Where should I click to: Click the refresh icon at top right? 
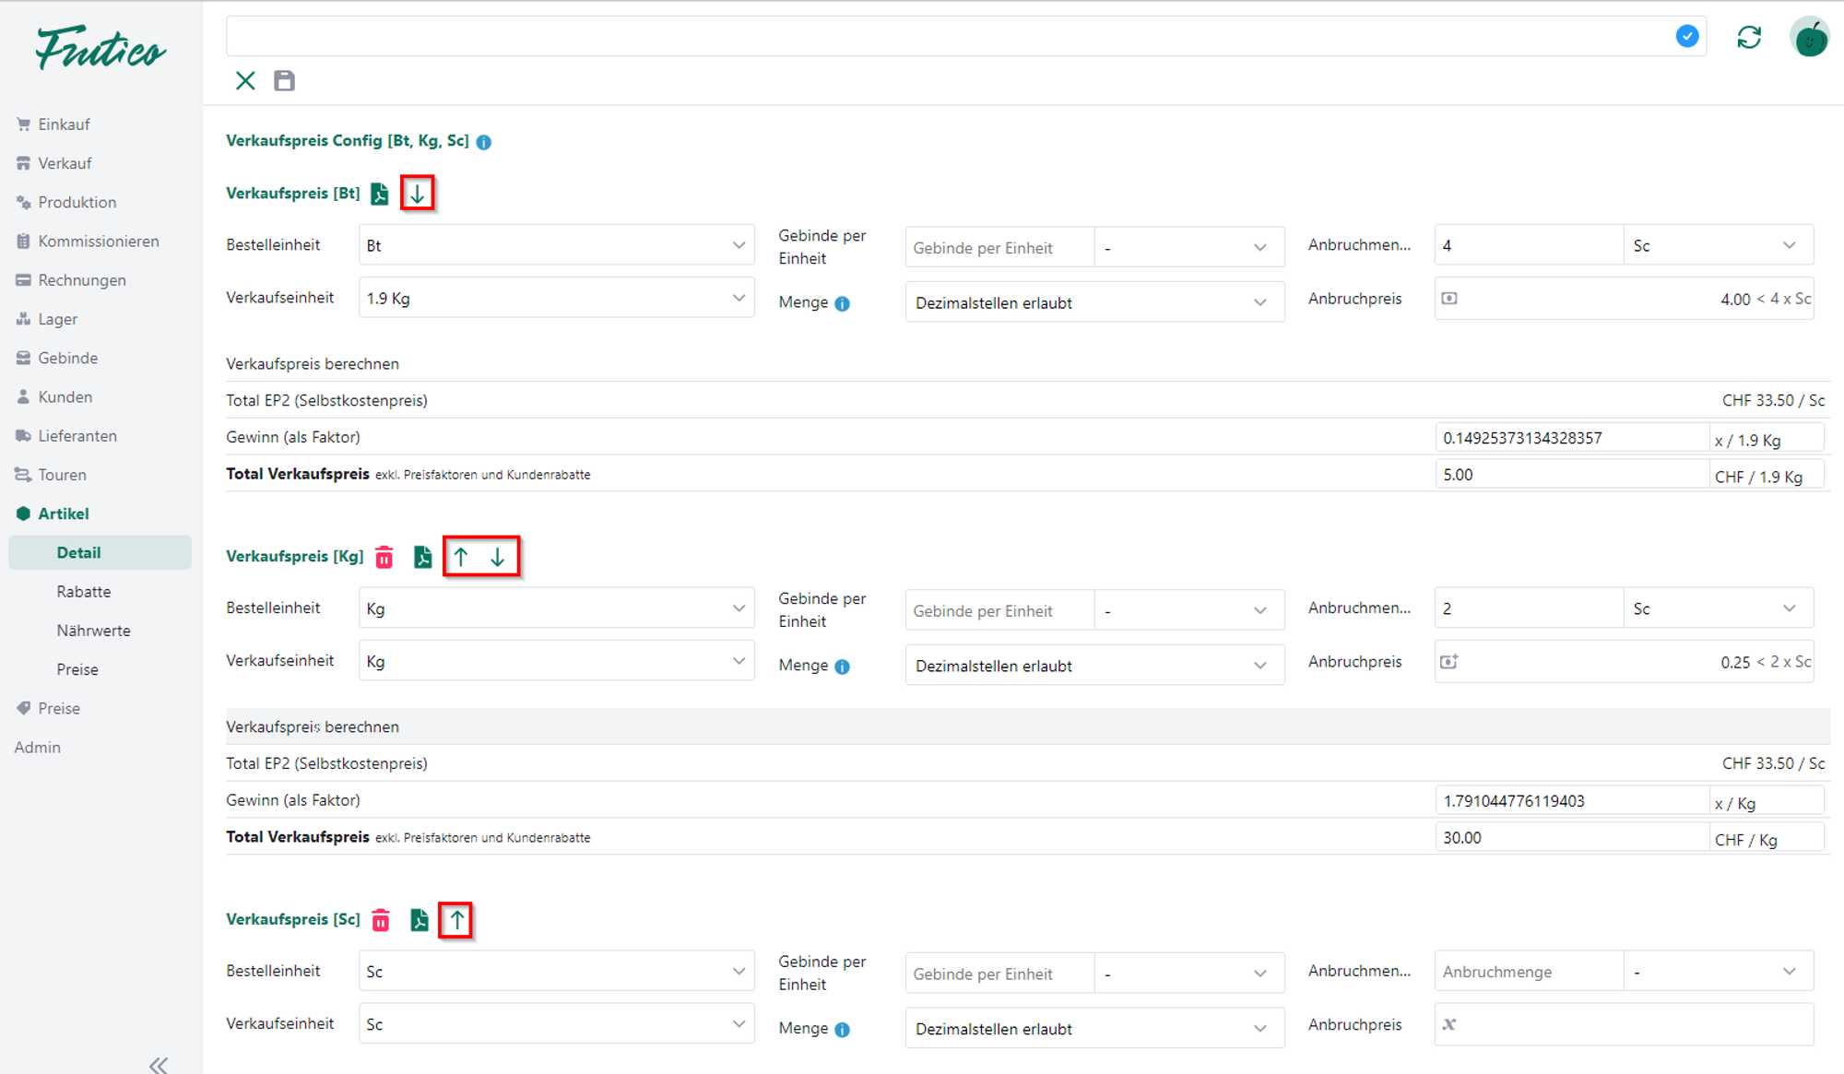tap(1748, 38)
